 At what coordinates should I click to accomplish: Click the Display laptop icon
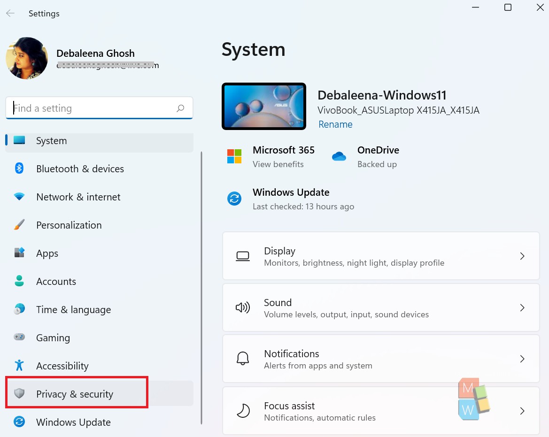click(x=243, y=256)
